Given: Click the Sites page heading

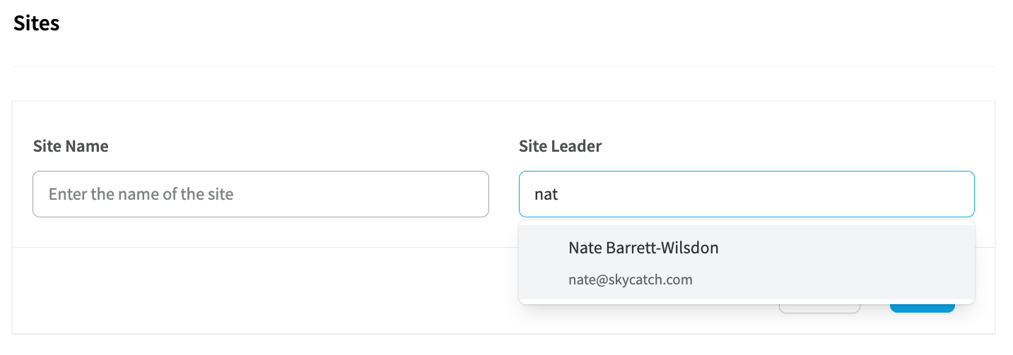Looking at the screenshot, I should click(36, 23).
